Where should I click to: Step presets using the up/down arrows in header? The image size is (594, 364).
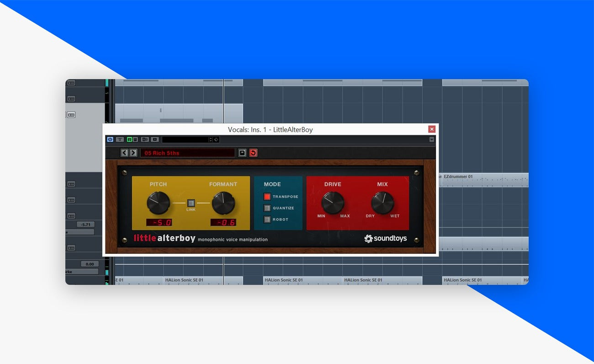click(x=211, y=139)
